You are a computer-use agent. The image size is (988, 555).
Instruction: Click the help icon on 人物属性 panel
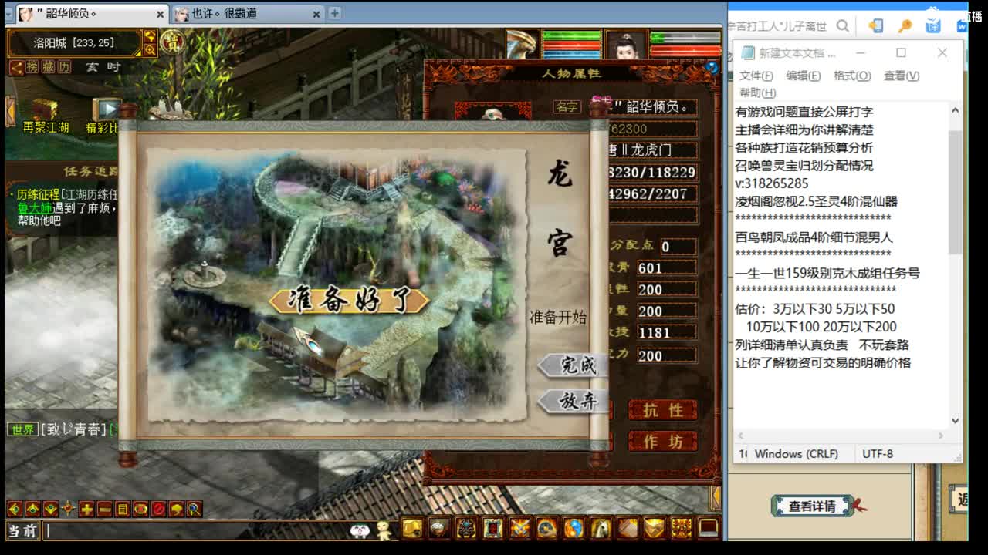pyautogui.click(x=712, y=68)
